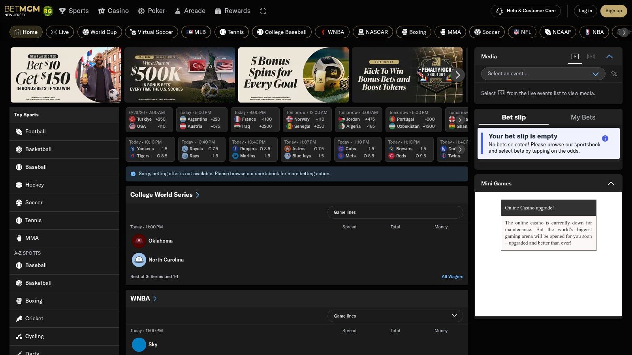The height and width of the screenshot is (355, 632).
Task: Advance the sports pill bar right arrow
Action: pyautogui.click(x=624, y=32)
